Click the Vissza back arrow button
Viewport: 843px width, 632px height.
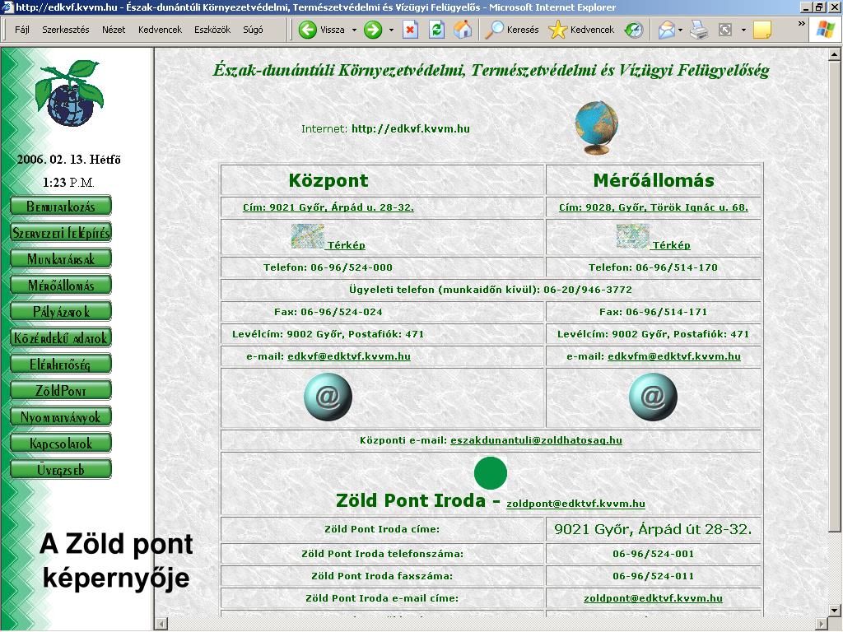pyautogui.click(x=321, y=30)
